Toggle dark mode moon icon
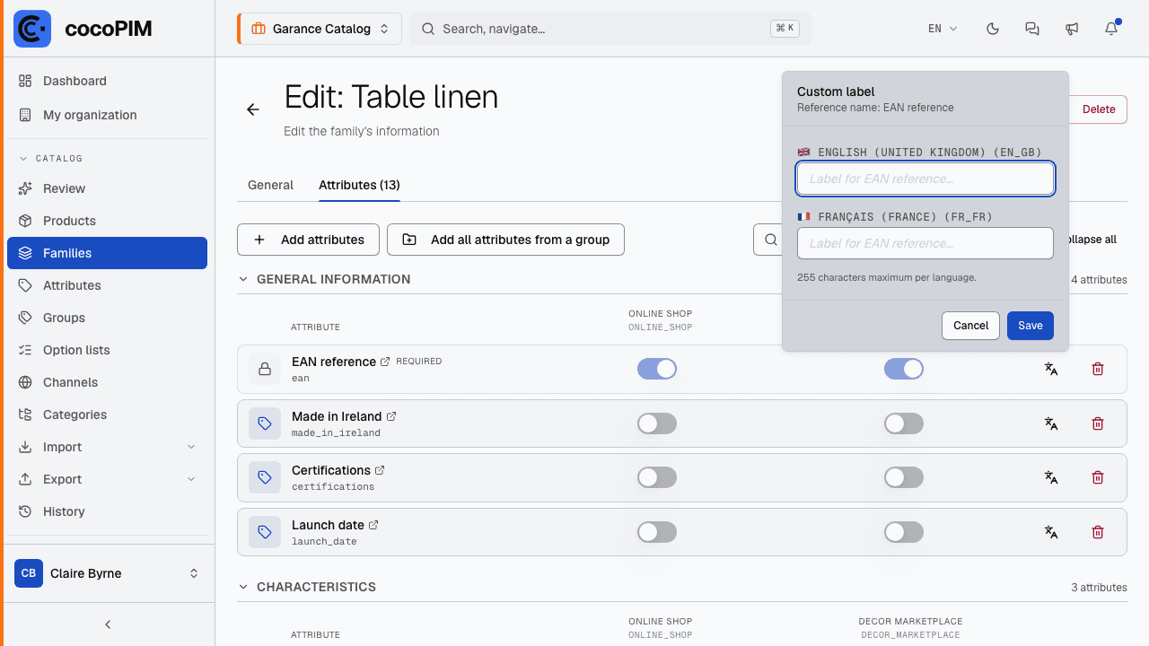Image resolution: width=1149 pixels, height=646 pixels. pyautogui.click(x=993, y=29)
